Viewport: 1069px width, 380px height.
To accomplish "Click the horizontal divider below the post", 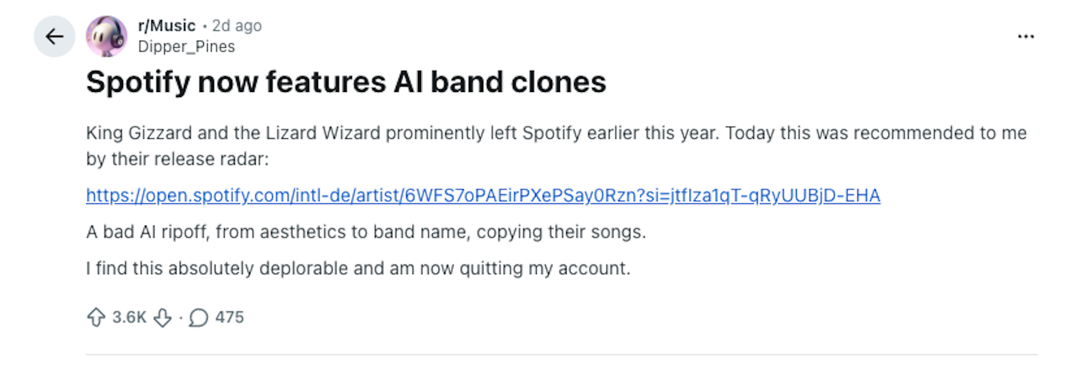I will (561, 354).
